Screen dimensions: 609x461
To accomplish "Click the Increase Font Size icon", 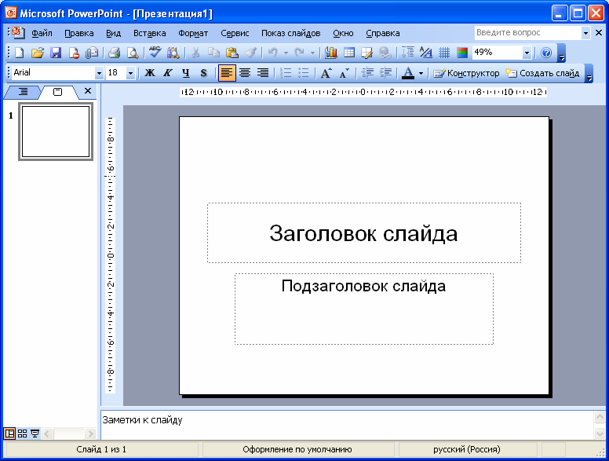I will click(326, 73).
